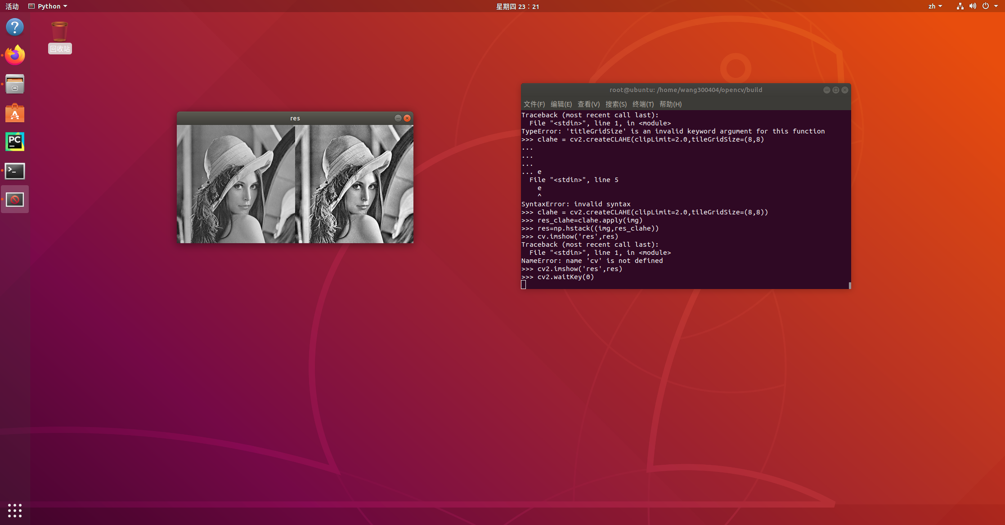This screenshot has width=1005, height=525.
Task: Open the Help icon in the dock
Action: [15, 27]
